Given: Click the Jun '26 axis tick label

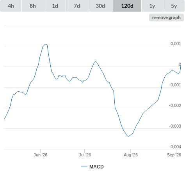Looking at the screenshot, I should pyautogui.click(x=40, y=155).
